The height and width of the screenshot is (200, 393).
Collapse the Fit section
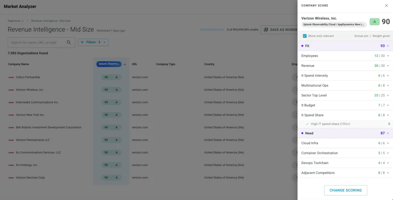[x=388, y=46]
